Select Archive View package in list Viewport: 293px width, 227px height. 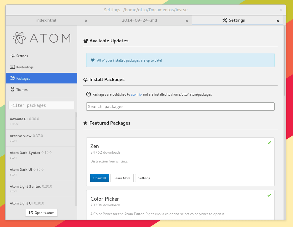[40, 138]
